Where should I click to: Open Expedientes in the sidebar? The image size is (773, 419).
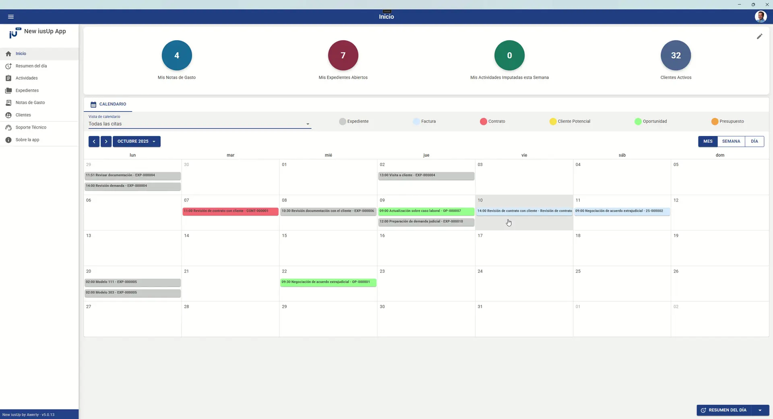[27, 90]
